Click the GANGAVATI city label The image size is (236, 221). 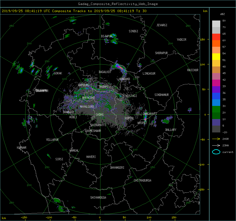click(150, 114)
